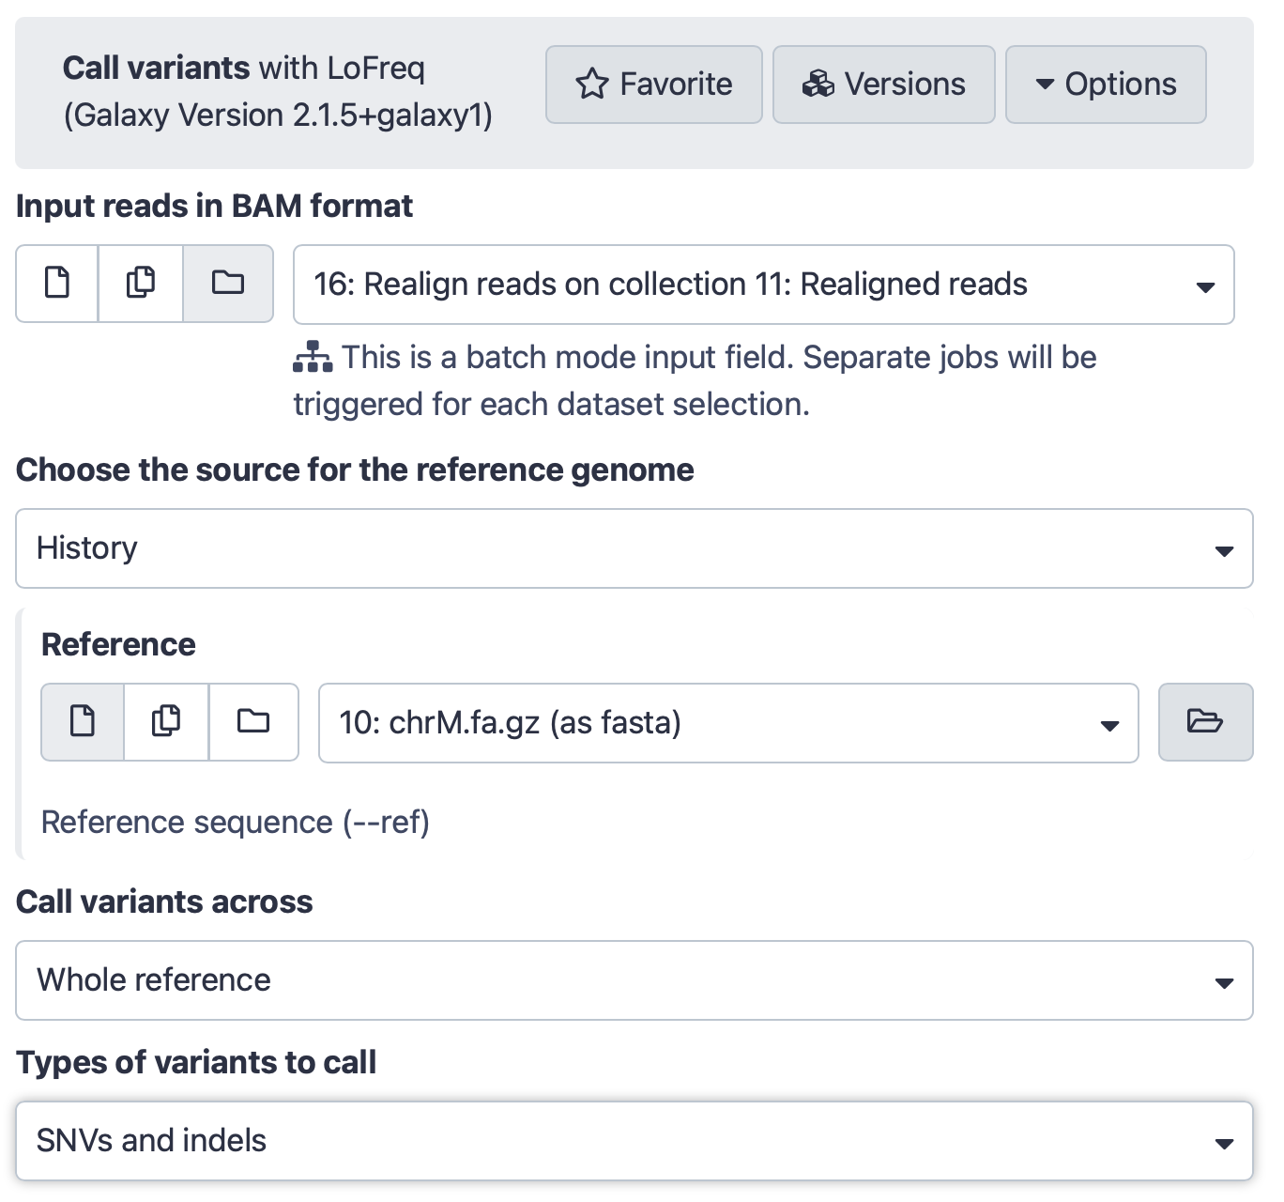Open the Input reads BAM dataset dropdown
This screenshot has height=1202, width=1284.
(764, 285)
